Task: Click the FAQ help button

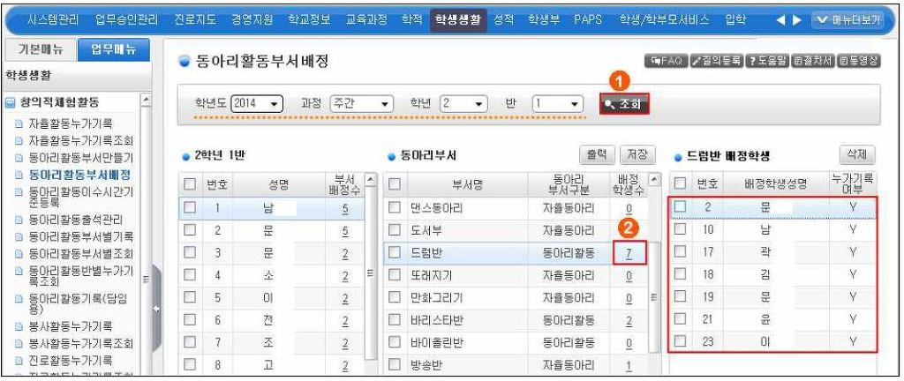Action: click(666, 60)
